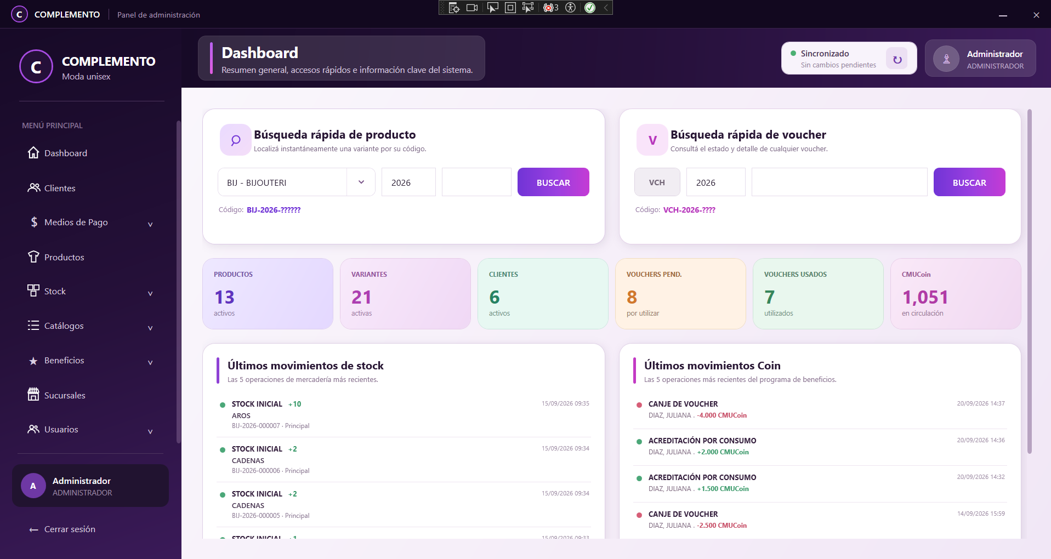
Task: Open Live Visual Tree from debug toolbar
Action: 454,8
